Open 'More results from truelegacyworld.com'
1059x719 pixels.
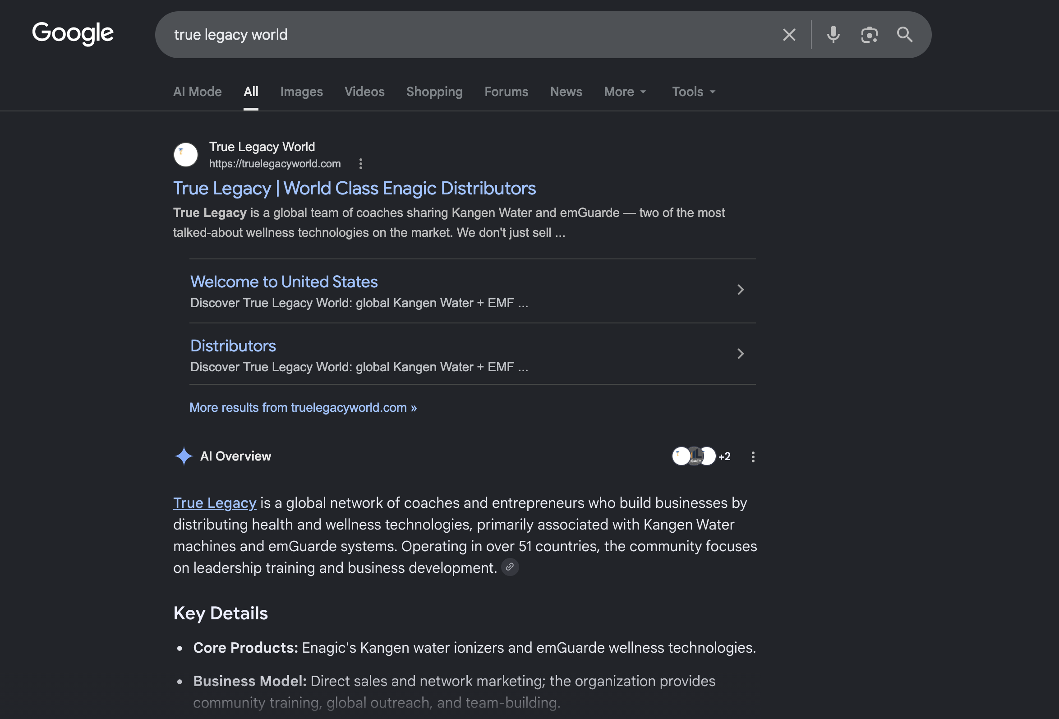303,407
